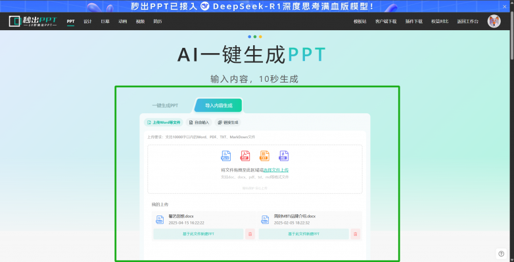The height and width of the screenshot is (262, 514).
Task: Delete 馨艺创想.docx upload
Action: tap(250, 234)
